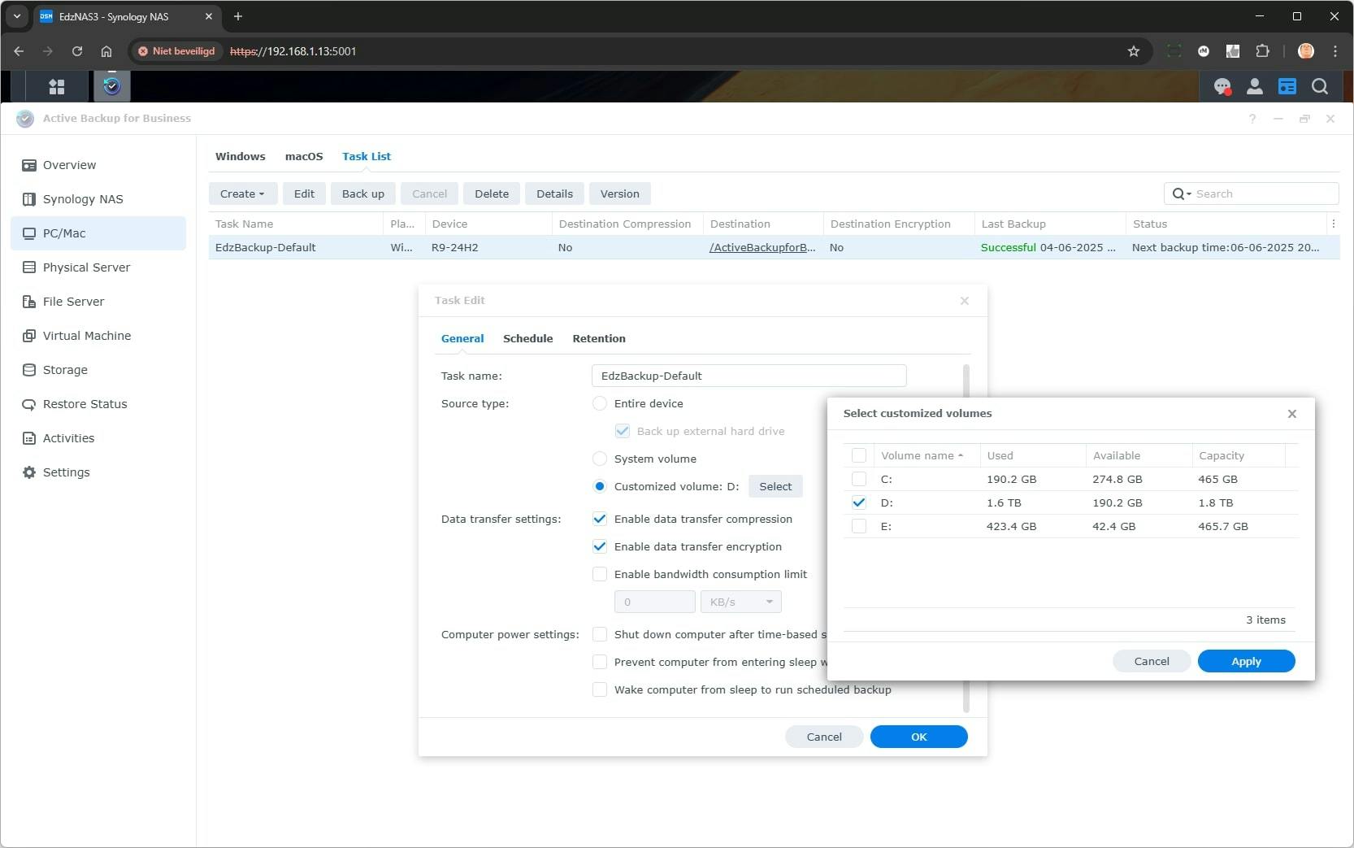Click the Active Backup help question mark
1354x848 pixels.
tap(1252, 119)
